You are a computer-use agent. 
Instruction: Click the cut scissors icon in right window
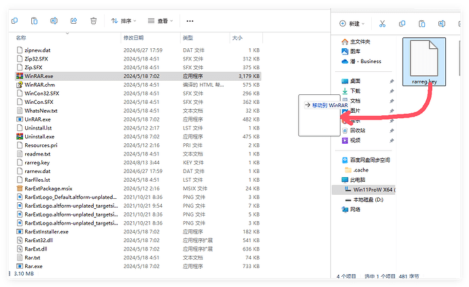click(x=382, y=24)
